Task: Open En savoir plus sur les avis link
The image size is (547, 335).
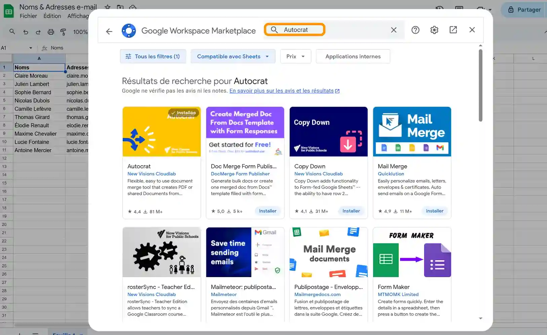Action: point(284,91)
